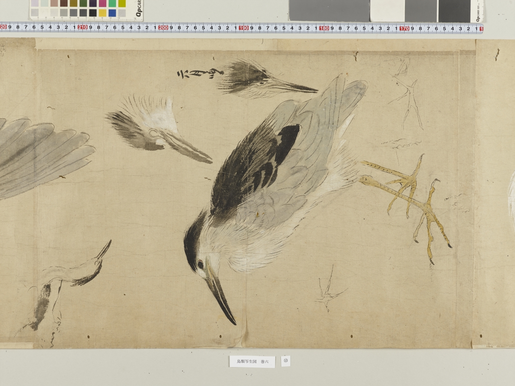The width and height of the screenshot is (515, 386).
Task: Click the red "180" mark on the ruler
Action: pos(324,28)
